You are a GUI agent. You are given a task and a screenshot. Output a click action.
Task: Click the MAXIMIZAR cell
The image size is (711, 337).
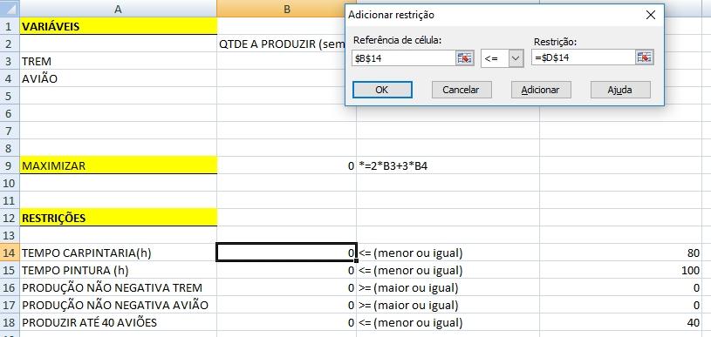(x=119, y=165)
